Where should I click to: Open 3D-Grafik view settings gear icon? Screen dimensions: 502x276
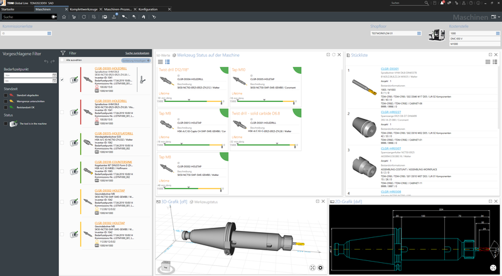(x=321, y=268)
